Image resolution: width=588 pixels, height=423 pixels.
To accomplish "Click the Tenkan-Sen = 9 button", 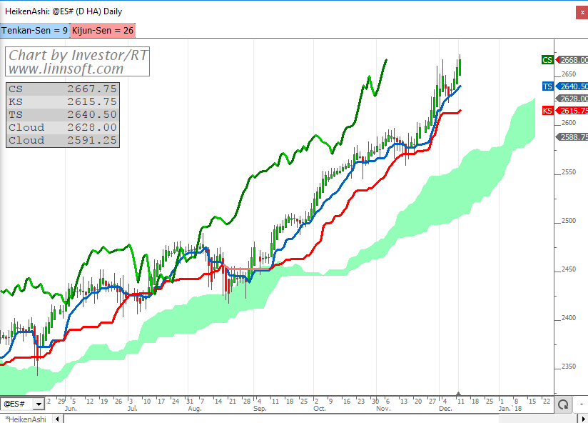I will tap(35, 30).
